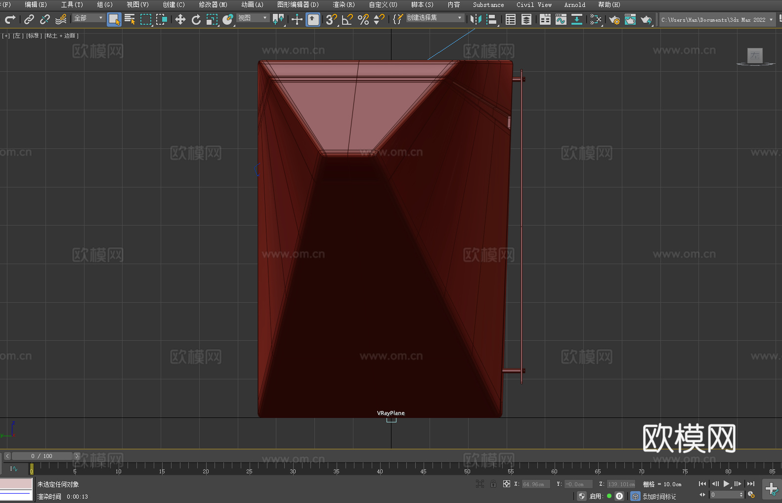Toggle the Selection Lock padlock

click(x=493, y=484)
